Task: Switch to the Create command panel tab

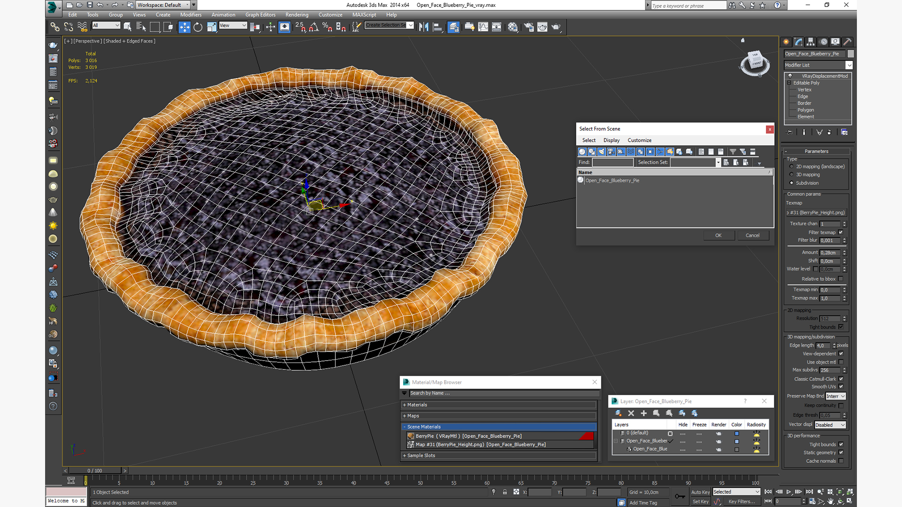Action: point(786,42)
